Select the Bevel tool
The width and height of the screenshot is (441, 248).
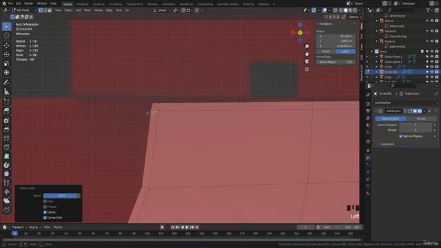point(6,130)
